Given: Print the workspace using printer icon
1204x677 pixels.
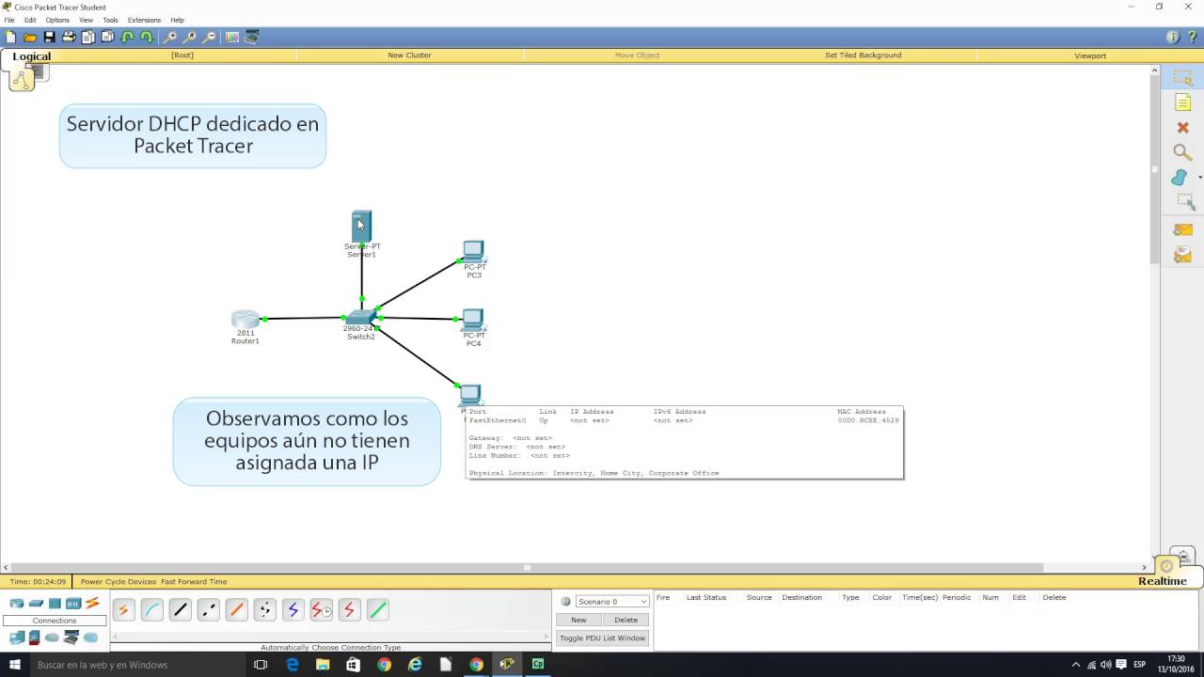Looking at the screenshot, I should pyautogui.click(x=69, y=37).
